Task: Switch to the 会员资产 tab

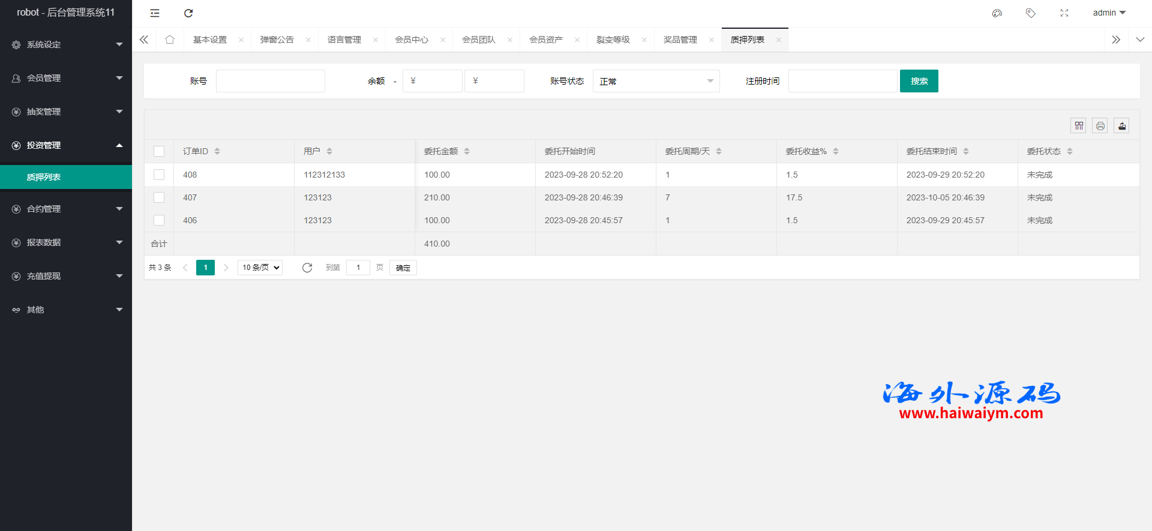Action: (546, 40)
